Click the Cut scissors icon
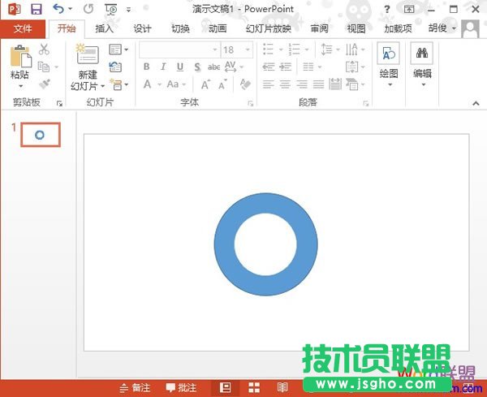The image size is (487, 397). 44,49
